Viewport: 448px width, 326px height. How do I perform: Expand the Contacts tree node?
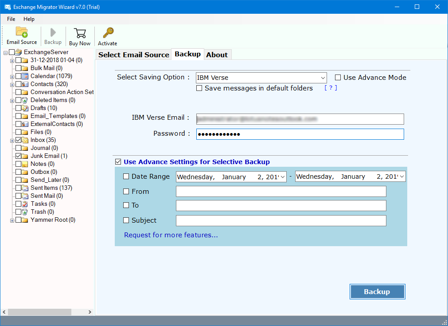[x=12, y=85]
